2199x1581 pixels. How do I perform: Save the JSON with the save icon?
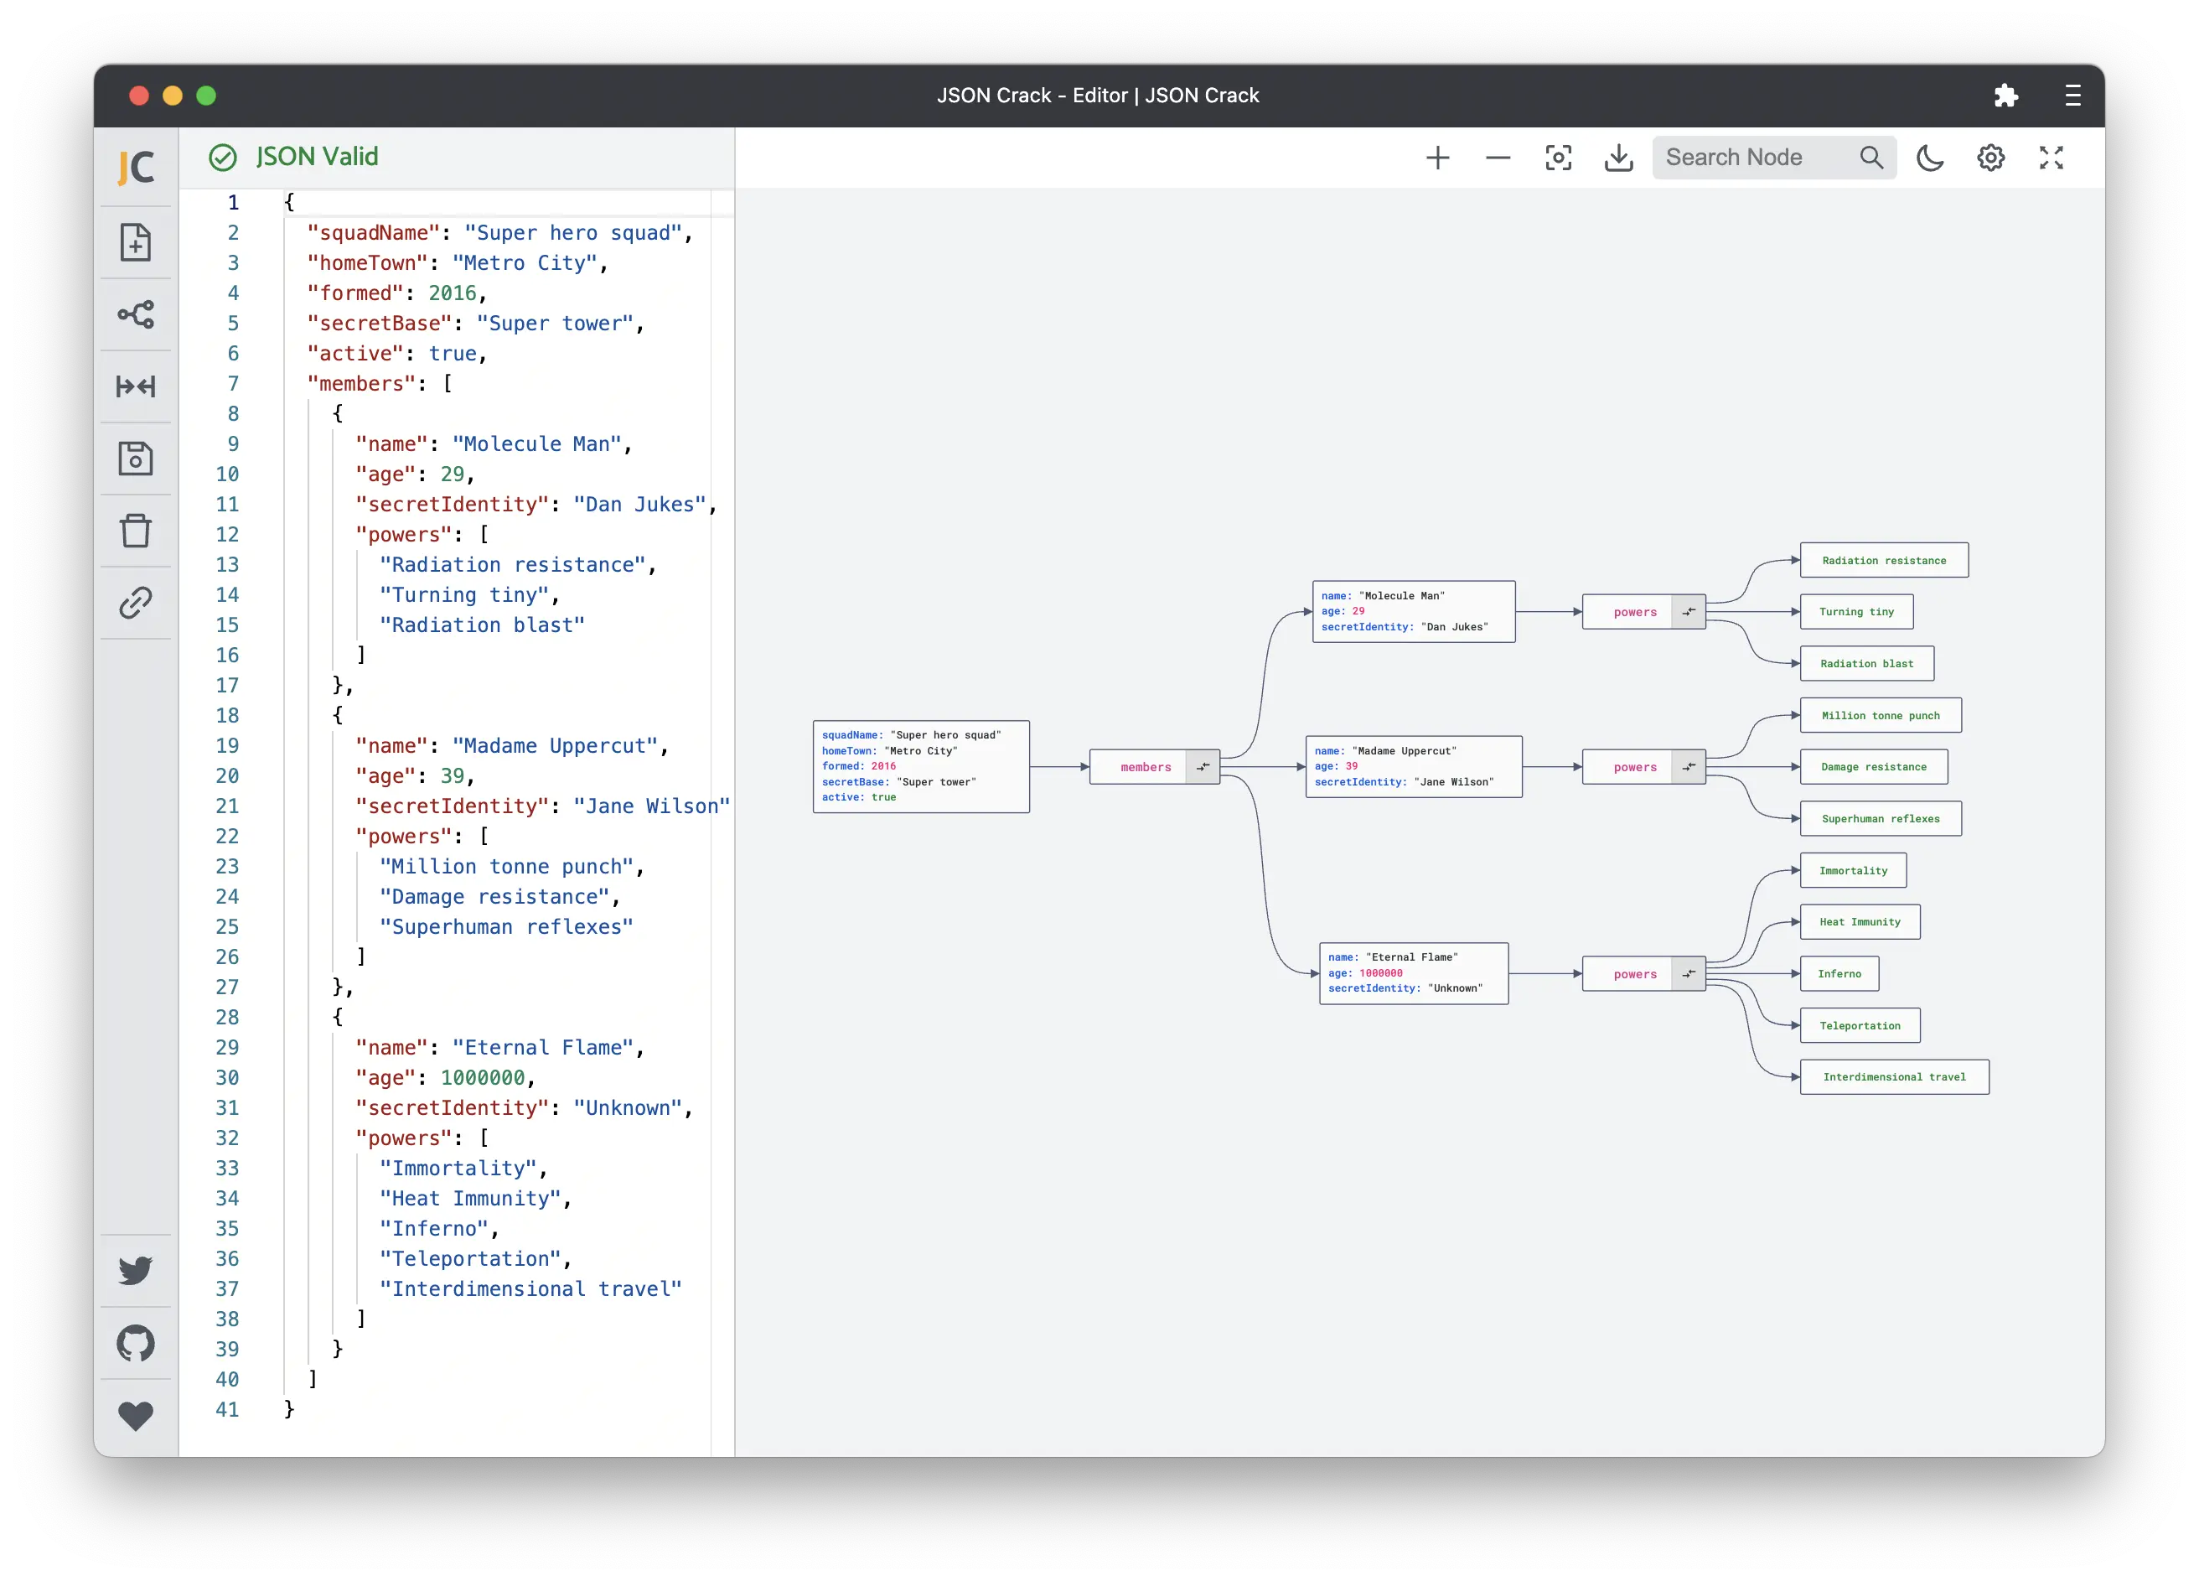point(136,458)
